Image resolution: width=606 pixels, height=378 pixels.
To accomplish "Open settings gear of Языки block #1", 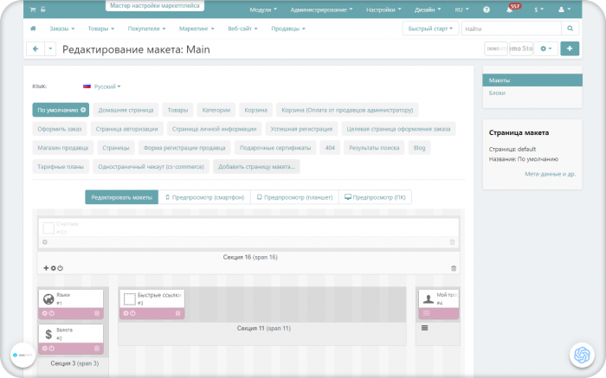I will [45, 313].
